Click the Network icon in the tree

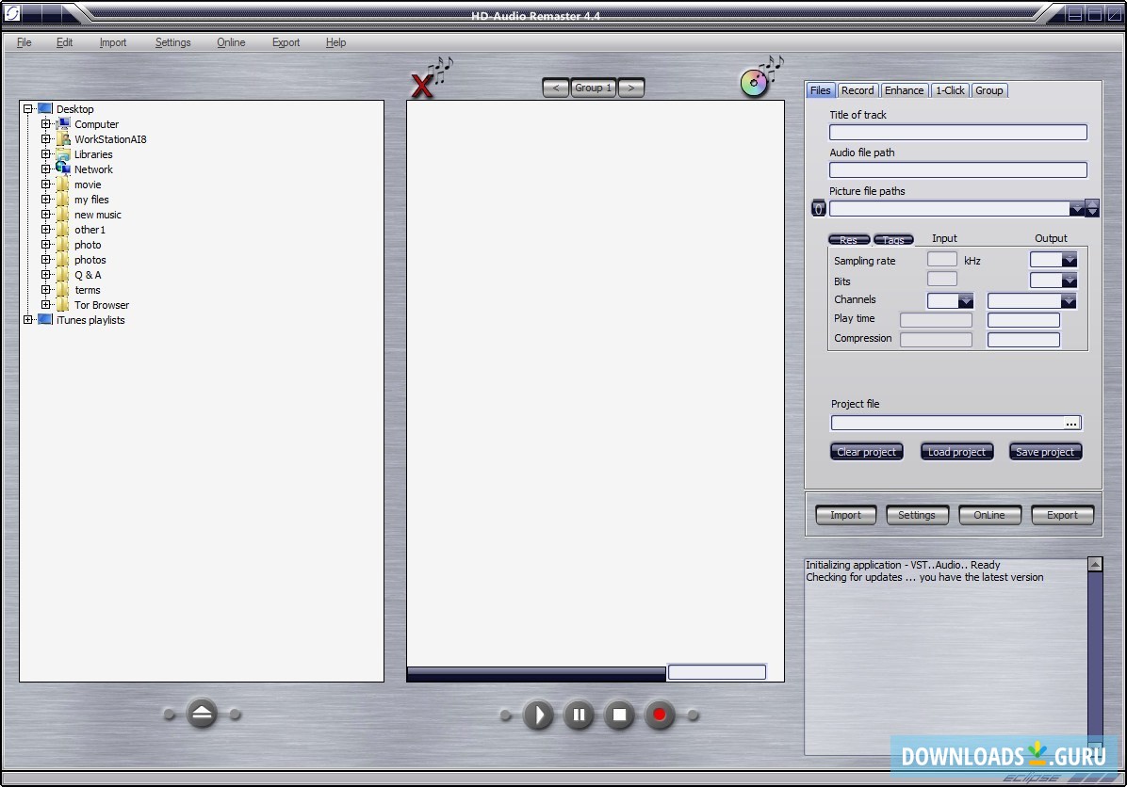click(x=63, y=169)
